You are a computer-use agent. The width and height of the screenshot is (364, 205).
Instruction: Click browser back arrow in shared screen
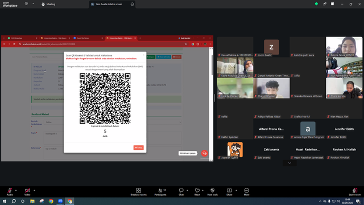point(4,44)
